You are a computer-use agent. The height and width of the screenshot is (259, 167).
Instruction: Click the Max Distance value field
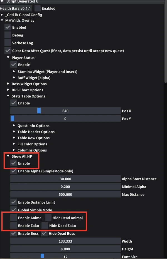point(65,194)
